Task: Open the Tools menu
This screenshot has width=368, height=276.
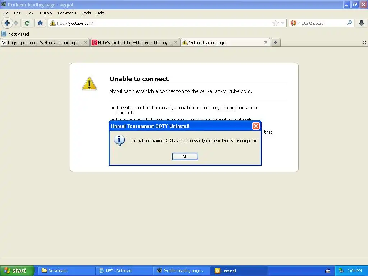Action: click(x=86, y=13)
